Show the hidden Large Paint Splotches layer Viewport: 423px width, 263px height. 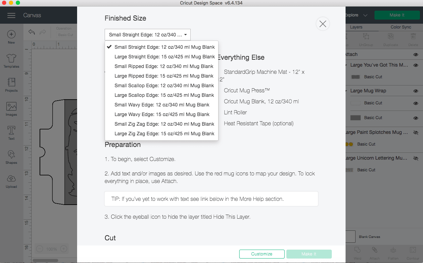tap(416, 132)
